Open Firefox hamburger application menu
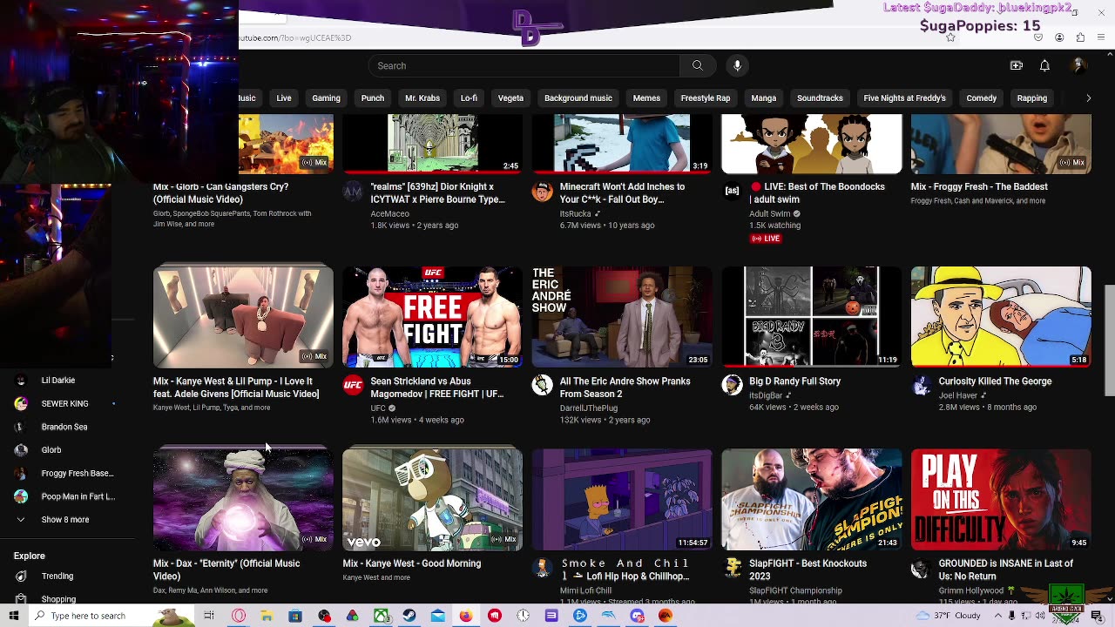The height and width of the screenshot is (627, 1115). point(1101,37)
